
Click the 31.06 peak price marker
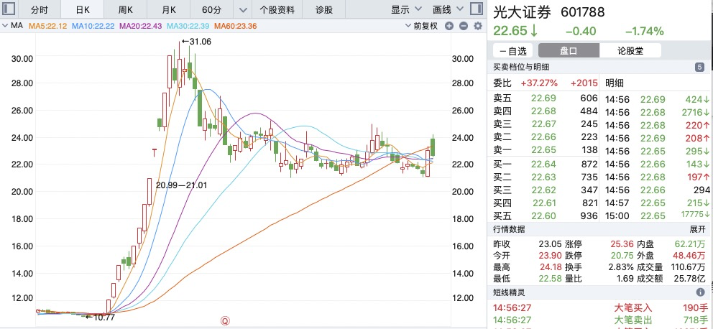coord(196,42)
